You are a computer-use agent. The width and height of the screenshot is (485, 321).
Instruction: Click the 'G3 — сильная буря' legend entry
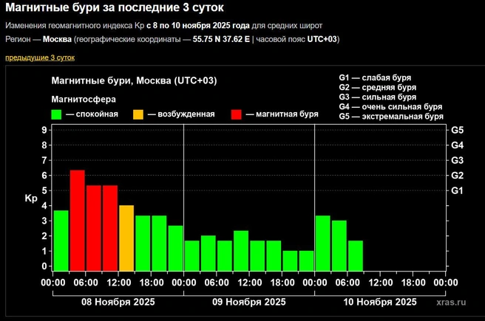click(377, 97)
